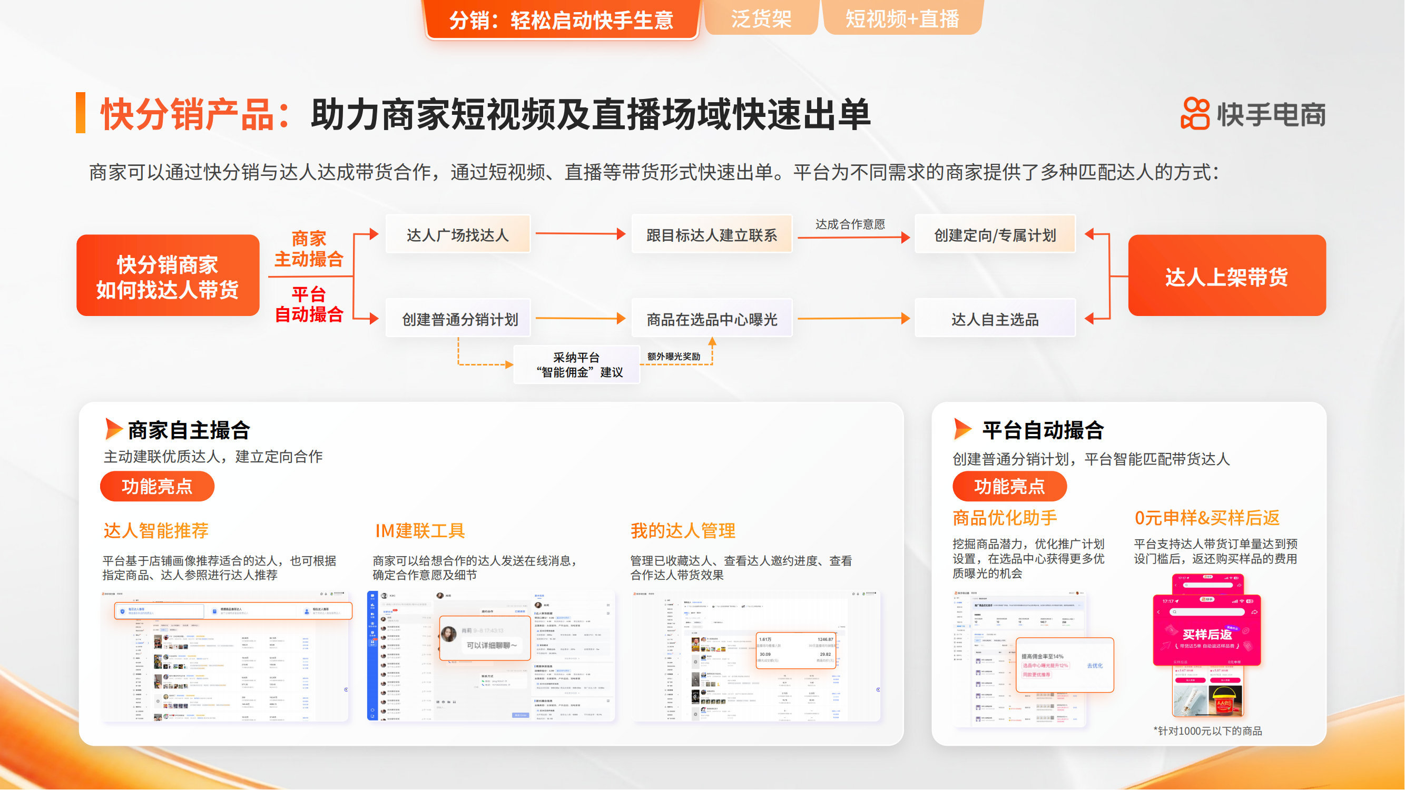
Task: Click the 创建普通分销计划,平台智能匹配带货达人 subtitle
Action: click(x=1091, y=459)
